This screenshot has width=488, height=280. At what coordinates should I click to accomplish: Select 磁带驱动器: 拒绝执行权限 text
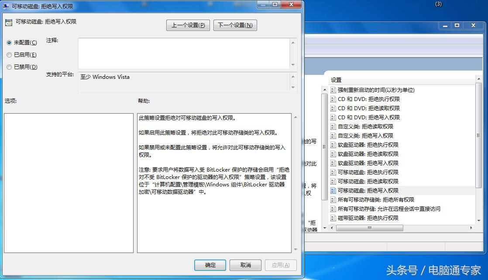pyautogui.click(x=368, y=218)
